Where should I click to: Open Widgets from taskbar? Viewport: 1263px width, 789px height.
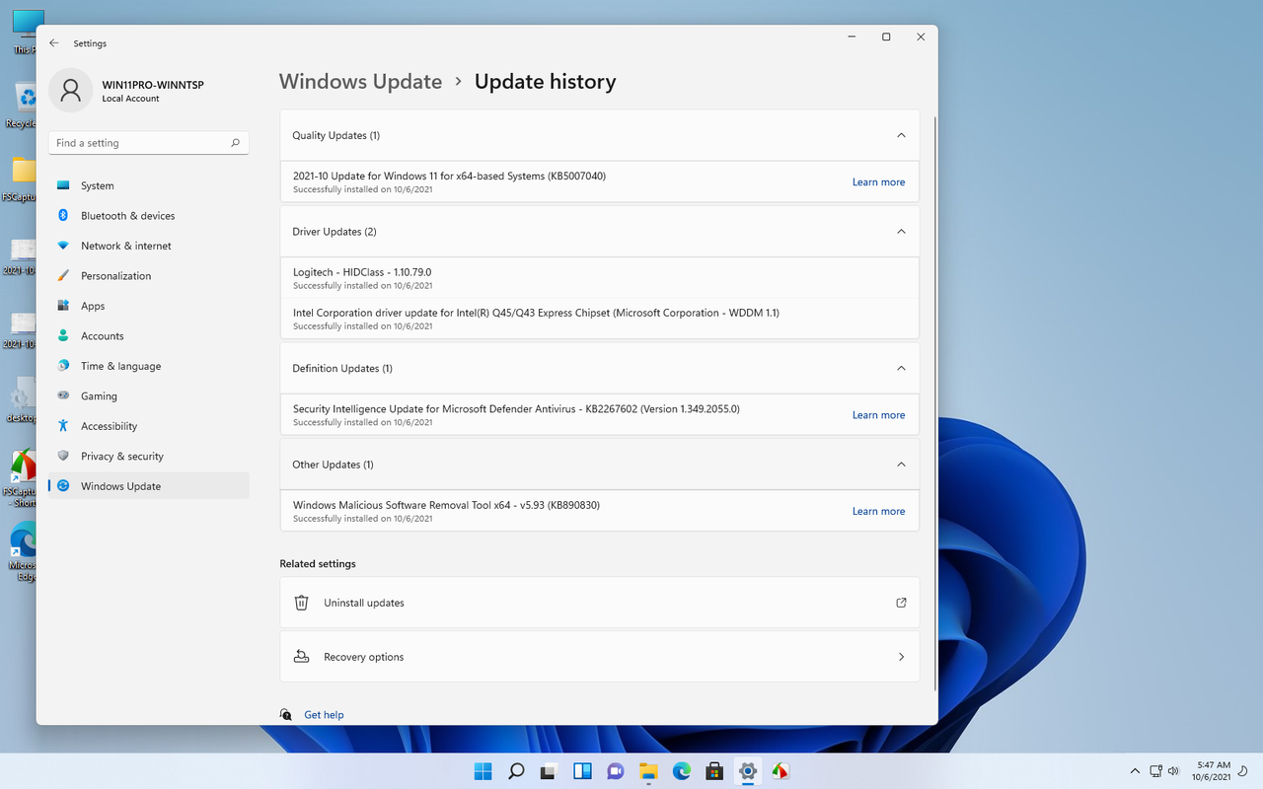click(x=582, y=771)
